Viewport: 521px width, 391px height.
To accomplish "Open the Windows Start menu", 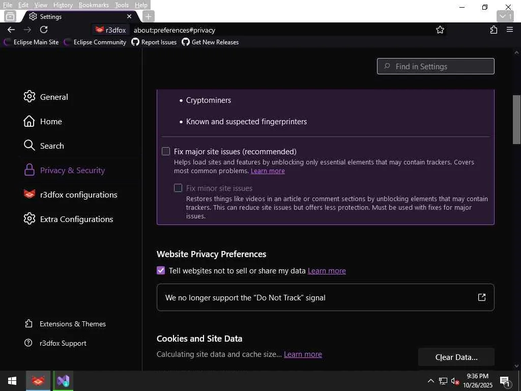I will (12, 381).
